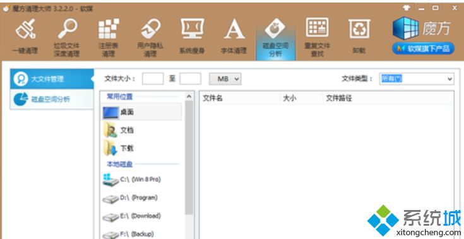Click the 大小 column header

point(301,98)
